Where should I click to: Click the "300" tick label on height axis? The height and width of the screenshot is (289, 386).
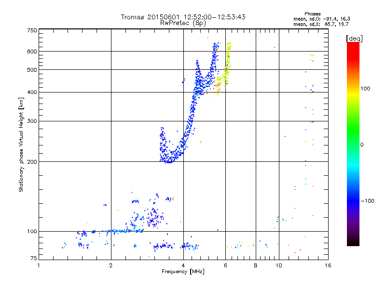pyautogui.click(x=32, y=121)
